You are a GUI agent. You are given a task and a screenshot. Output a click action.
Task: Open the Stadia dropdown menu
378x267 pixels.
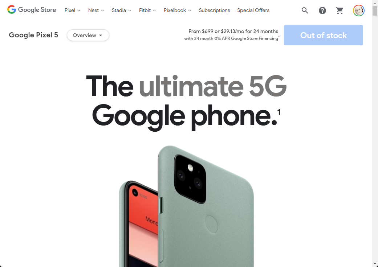pyautogui.click(x=121, y=11)
